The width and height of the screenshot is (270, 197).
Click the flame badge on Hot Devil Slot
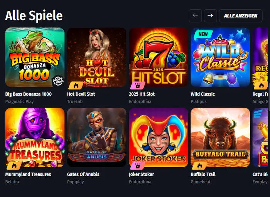point(75,86)
